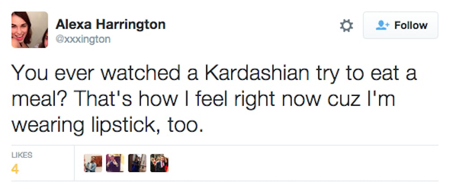Open Alexa Harrington's profile photo
The height and width of the screenshot is (189, 459).
click(x=30, y=30)
